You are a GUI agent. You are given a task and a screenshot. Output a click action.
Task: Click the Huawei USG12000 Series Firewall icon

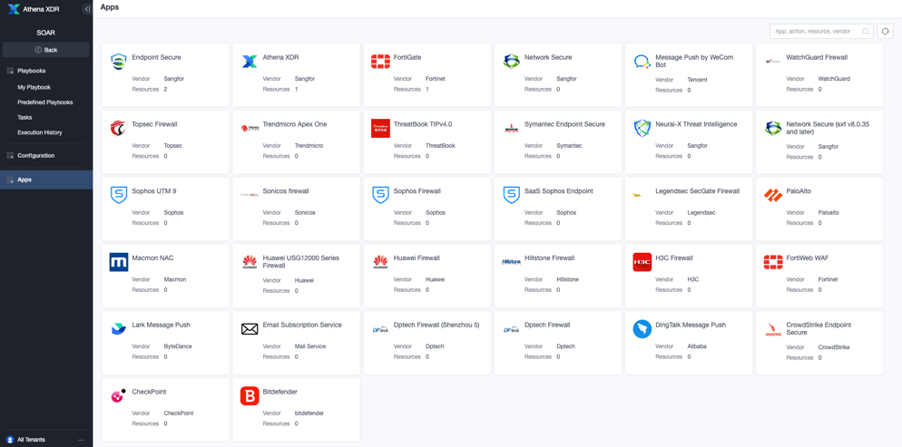point(249,262)
